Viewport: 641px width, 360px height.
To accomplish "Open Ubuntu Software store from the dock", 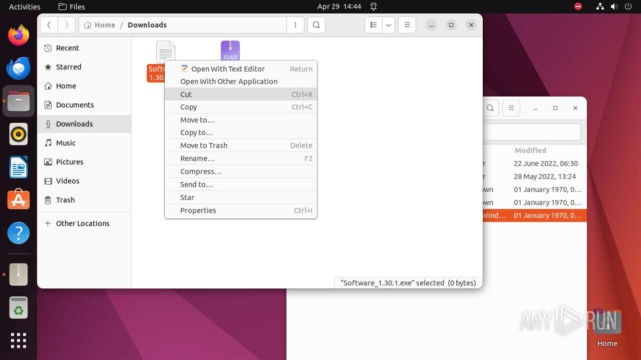I will (x=19, y=200).
